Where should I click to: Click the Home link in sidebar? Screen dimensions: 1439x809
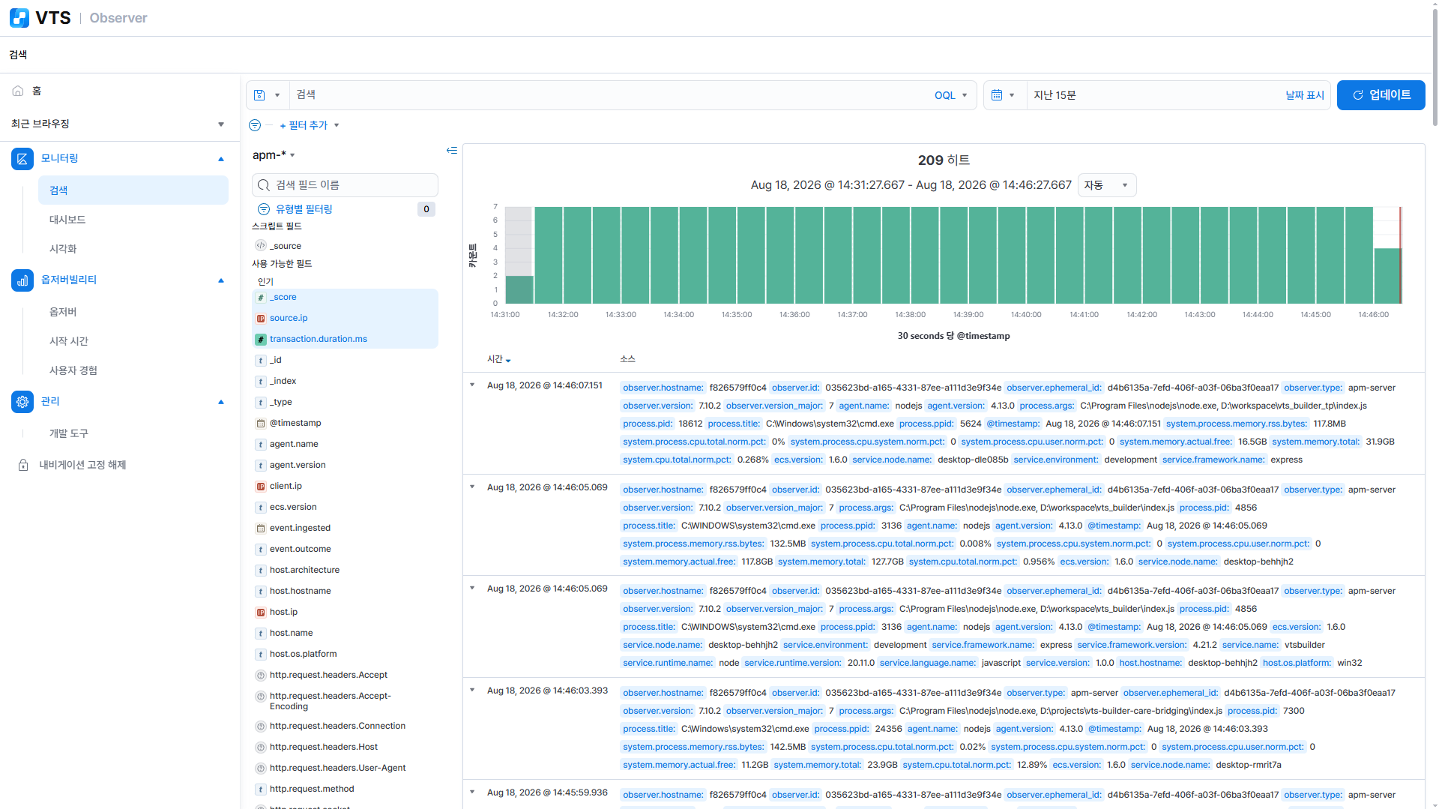click(x=37, y=91)
